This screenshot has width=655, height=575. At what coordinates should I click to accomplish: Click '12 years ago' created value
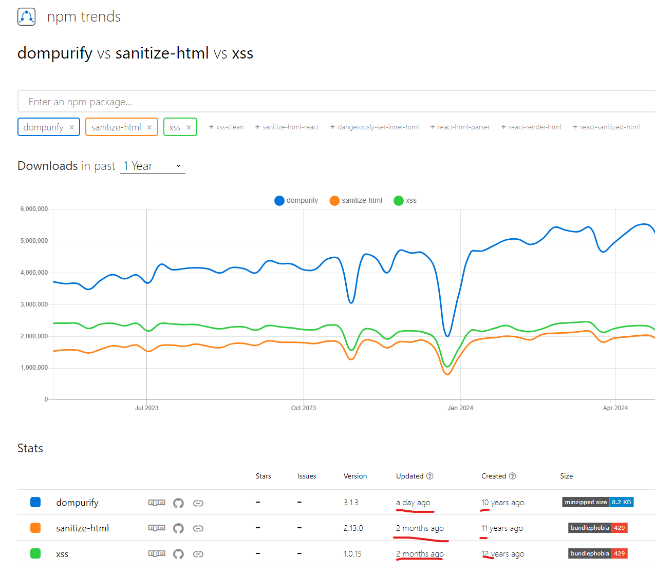[x=503, y=554]
